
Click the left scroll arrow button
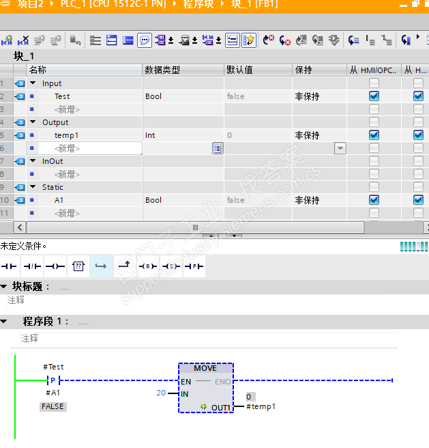20,227
